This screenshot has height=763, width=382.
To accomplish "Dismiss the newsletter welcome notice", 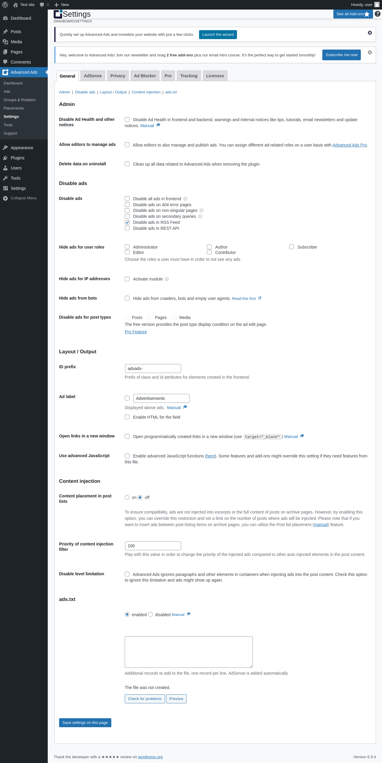I will coord(370,53).
